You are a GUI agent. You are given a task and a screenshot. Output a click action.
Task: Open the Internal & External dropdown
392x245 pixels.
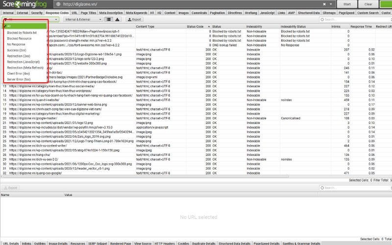83,19
